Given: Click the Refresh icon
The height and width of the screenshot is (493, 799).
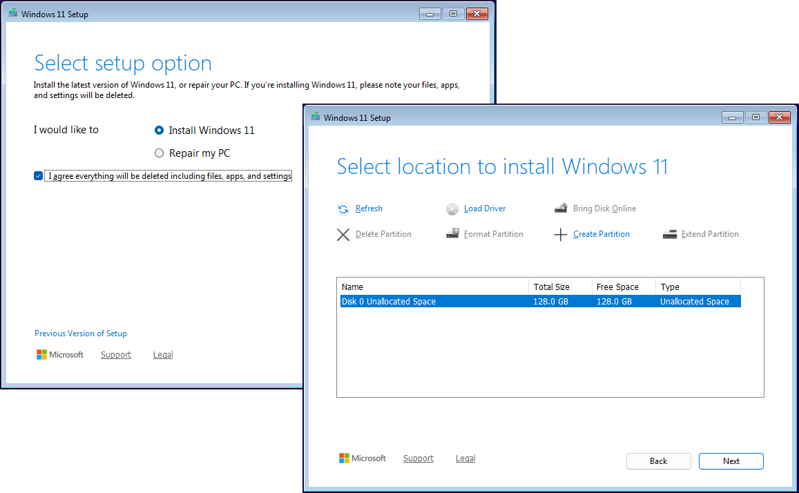Looking at the screenshot, I should click(x=343, y=209).
